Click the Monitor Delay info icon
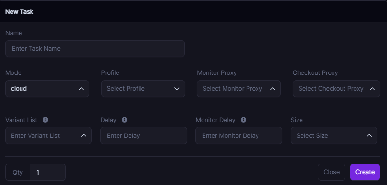This screenshot has height=185, width=387. point(243,120)
